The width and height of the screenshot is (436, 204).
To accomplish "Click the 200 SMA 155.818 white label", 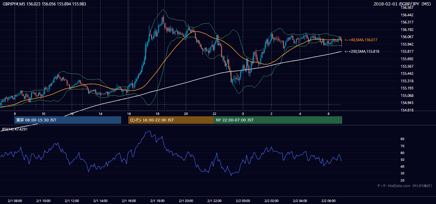I will [x=362, y=51].
